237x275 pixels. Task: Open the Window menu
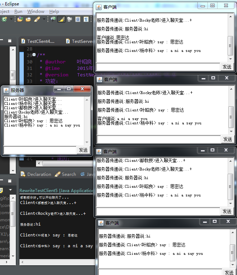(x=36, y=12)
